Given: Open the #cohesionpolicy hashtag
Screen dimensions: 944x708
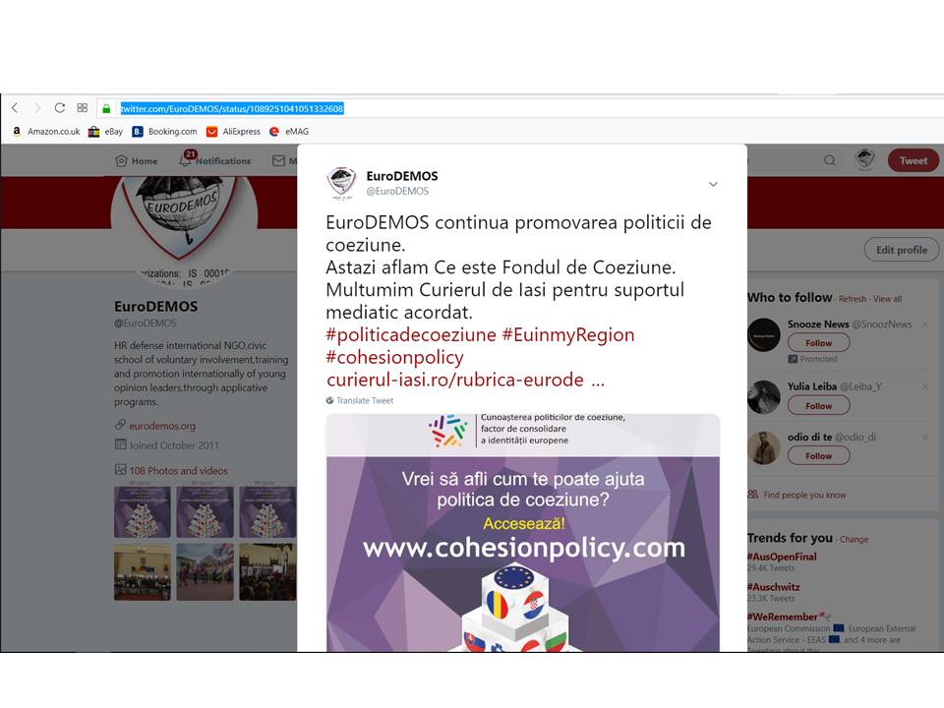Looking at the screenshot, I should coord(394,357).
